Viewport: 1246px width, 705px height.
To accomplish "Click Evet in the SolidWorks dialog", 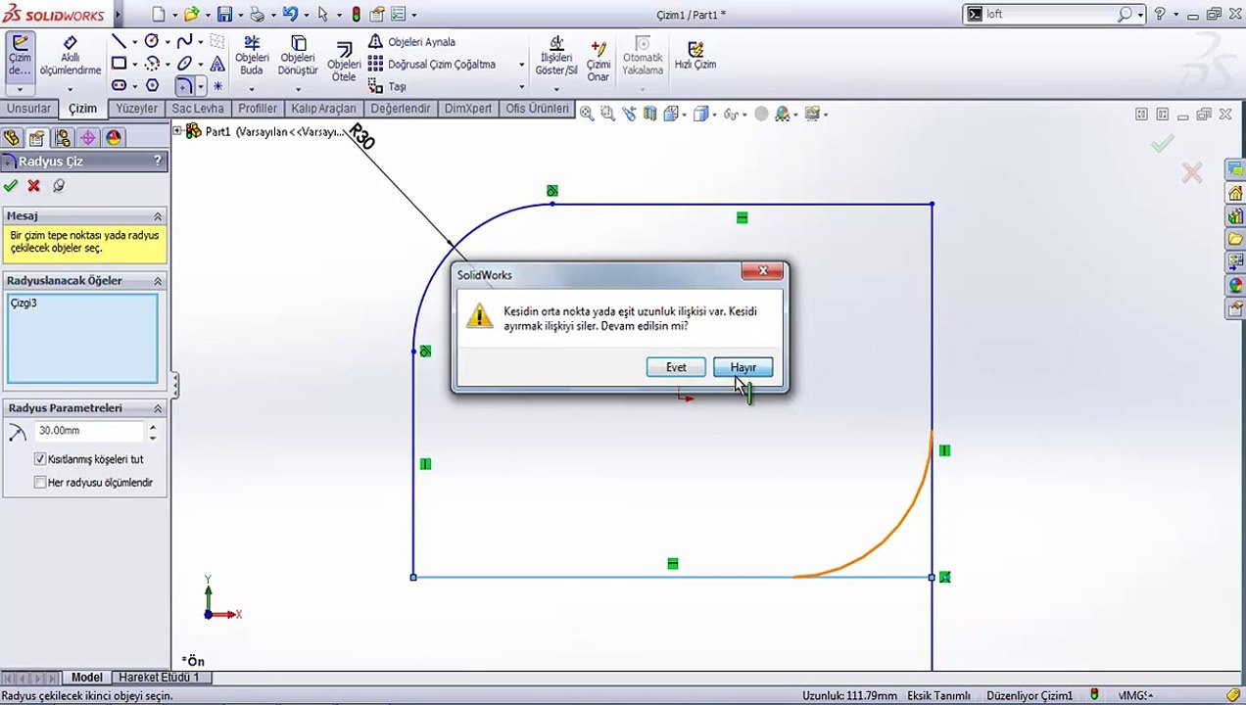I will click(x=676, y=367).
